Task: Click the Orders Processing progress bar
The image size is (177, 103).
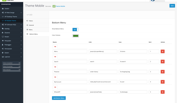Action: pyautogui.click(x=12, y=68)
